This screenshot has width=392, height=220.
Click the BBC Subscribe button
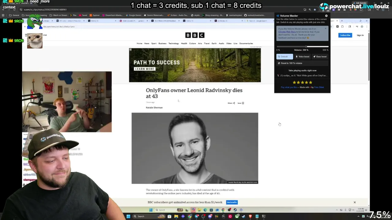pos(345,35)
